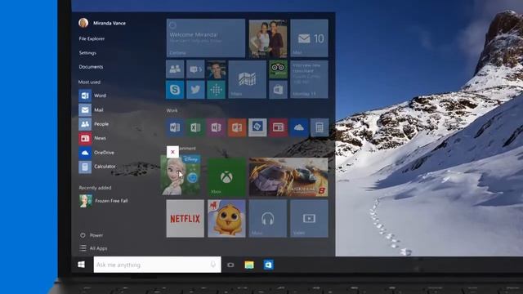This screenshot has height=294, width=523.
Task: Launch the Netflix tile
Action: [186, 219]
